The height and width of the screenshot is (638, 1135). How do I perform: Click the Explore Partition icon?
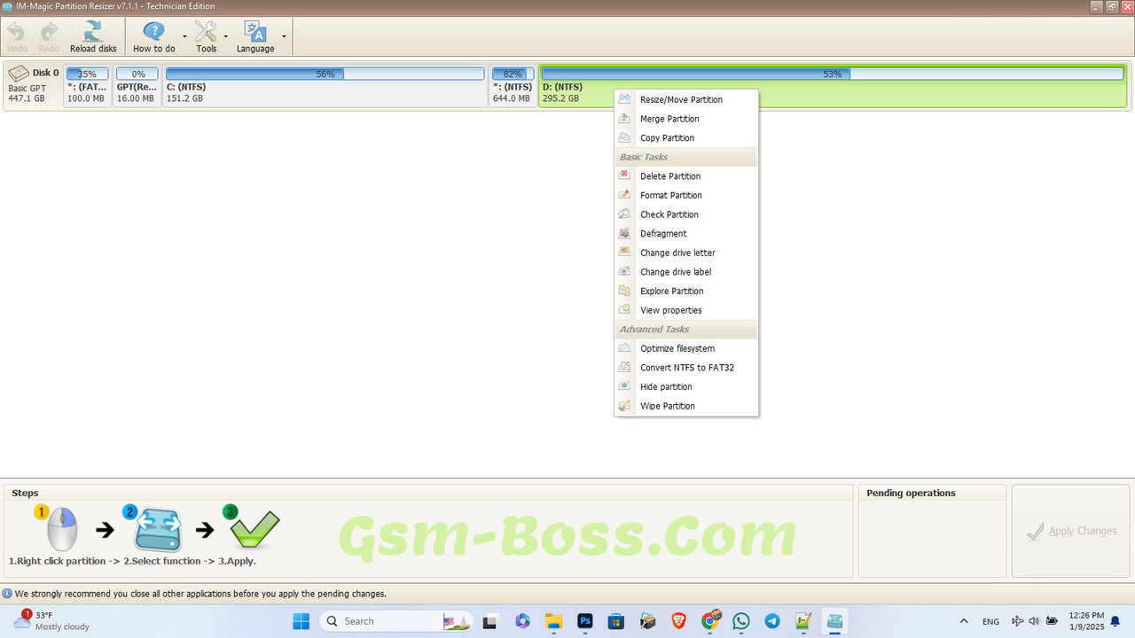(624, 291)
